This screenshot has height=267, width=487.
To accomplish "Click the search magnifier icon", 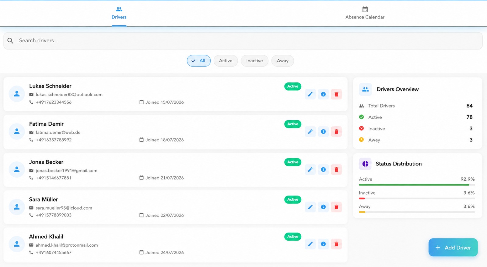I will 10,40.
